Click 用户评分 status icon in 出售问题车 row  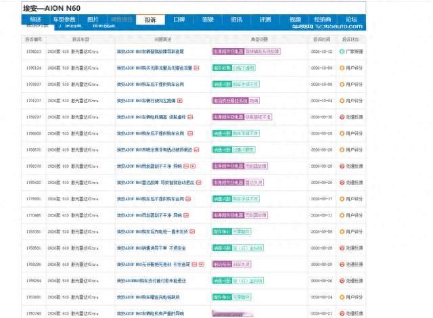pyautogui.click(x=342, y=150)
